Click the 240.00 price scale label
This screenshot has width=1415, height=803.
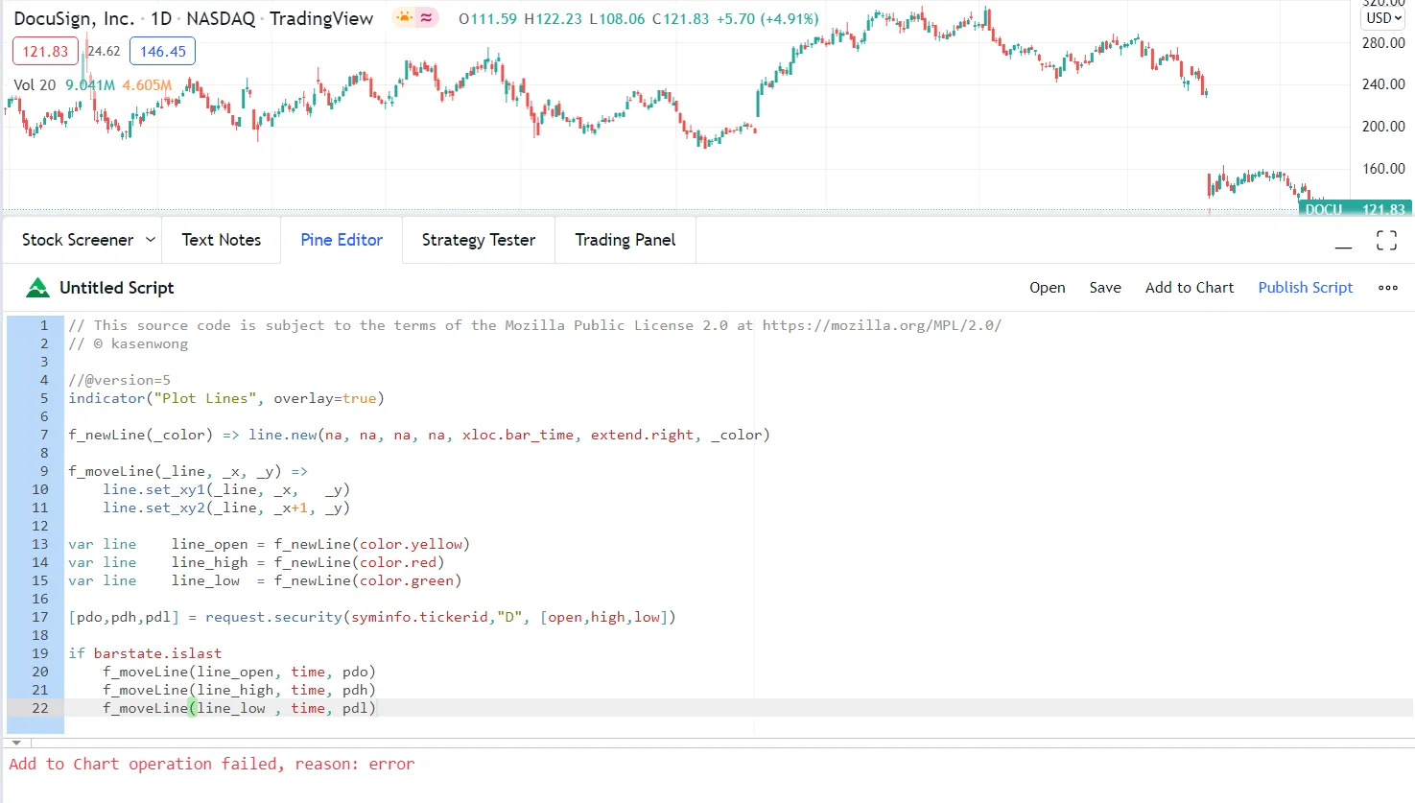(1383, 84)
